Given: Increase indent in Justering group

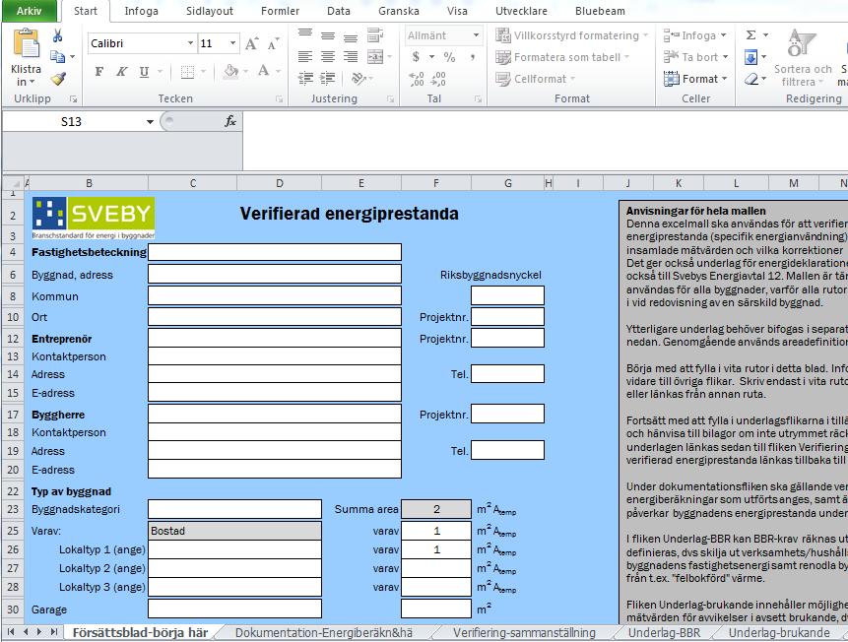Looking at the screenshot, I should [327, 79].
